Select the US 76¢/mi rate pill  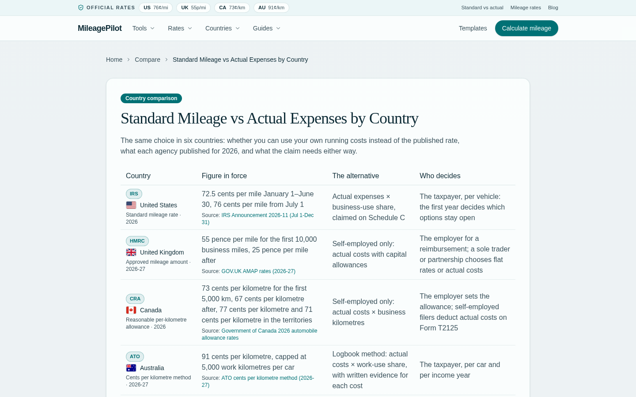click(x=156, y=7)
